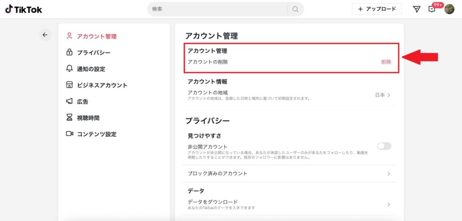Click the 通知の設定 bell icon
Image resolution: width=462 pixels, height=221 pixels.
click(69, 69)
